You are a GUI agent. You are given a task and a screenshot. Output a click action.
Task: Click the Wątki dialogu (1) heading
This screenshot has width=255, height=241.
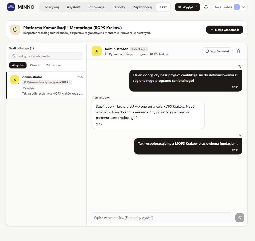pyautogui.click(x=22, y=48)
